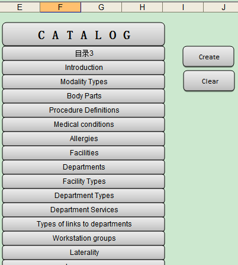Open Department Services entry
The height and width of the screenshot is (265, 238).
[83, 210]
